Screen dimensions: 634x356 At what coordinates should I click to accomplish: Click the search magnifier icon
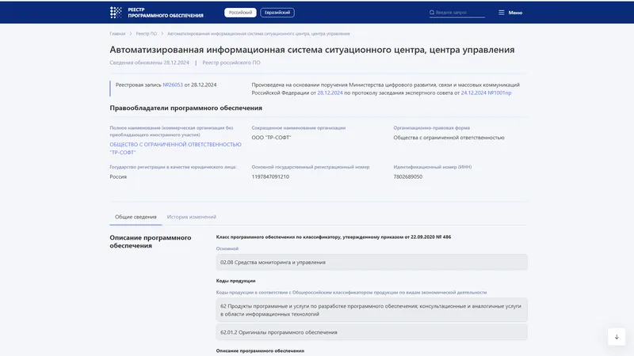pos(432,13)
